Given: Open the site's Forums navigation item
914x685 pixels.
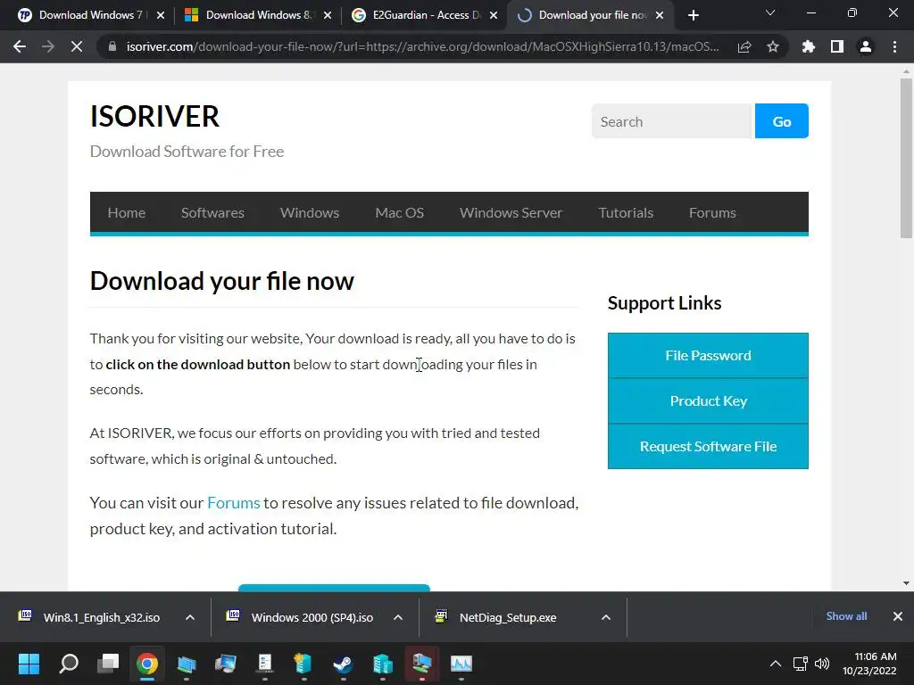Looking at the screenshot, I should tap(712, 212).
